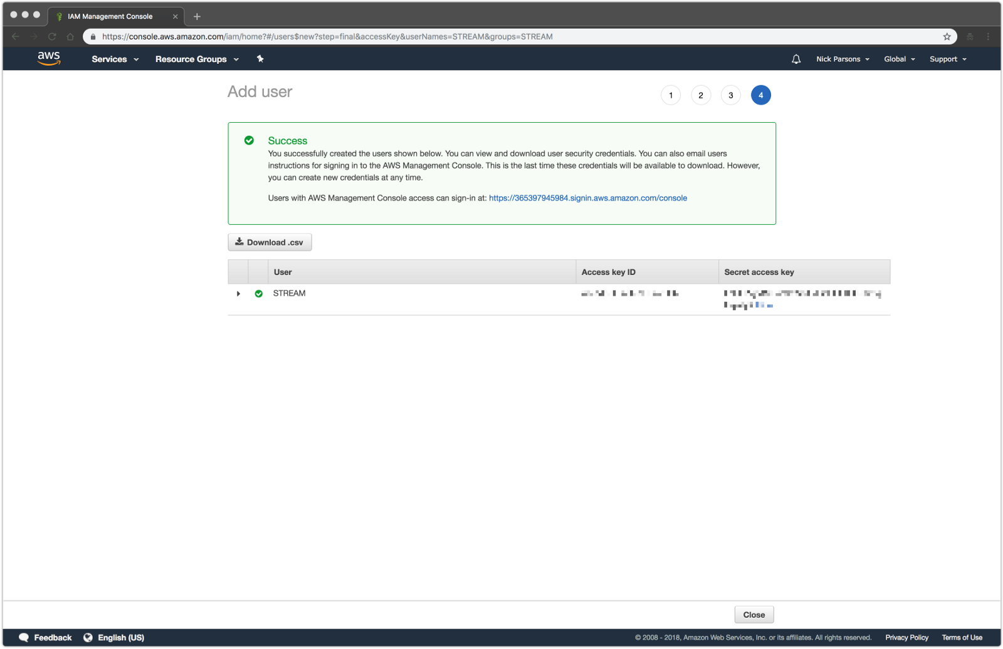Click wizard step 4 indicator

761,95
